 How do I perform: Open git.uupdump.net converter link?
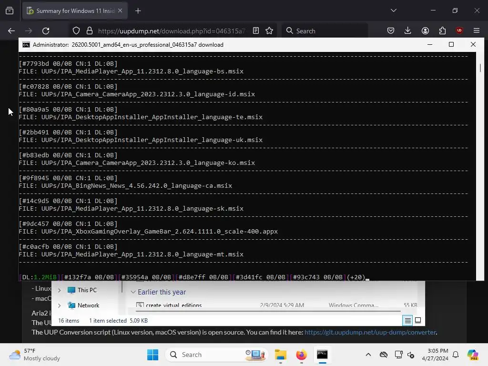pos(370,332)
